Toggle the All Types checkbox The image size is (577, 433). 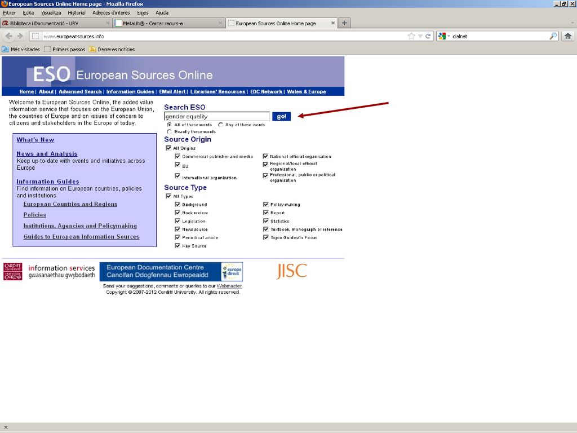click(168, 196)
